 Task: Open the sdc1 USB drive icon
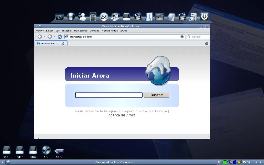(x=59, y=153)
